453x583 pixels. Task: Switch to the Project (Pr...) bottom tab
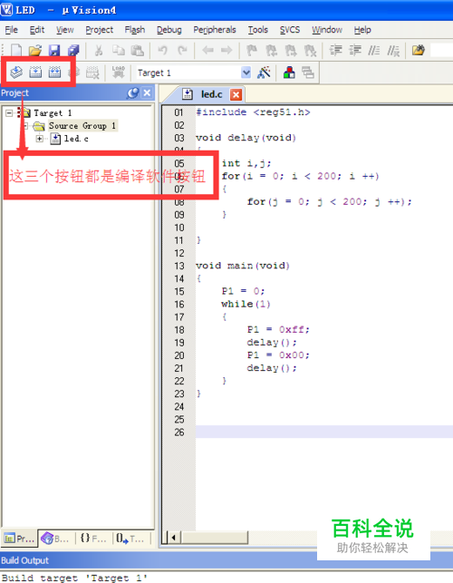[x=19, y=539]
